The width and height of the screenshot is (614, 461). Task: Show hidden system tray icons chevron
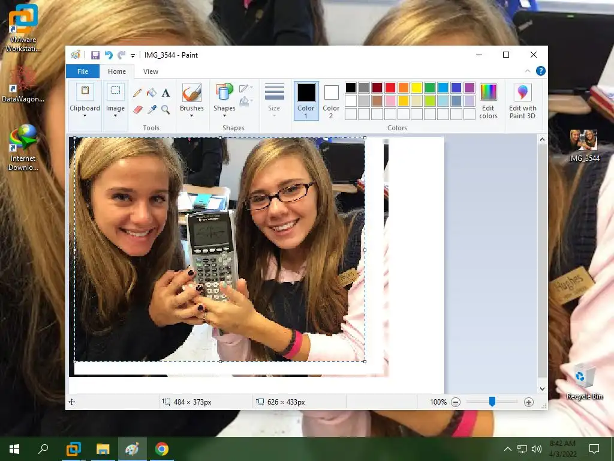(x=507, y=449)
